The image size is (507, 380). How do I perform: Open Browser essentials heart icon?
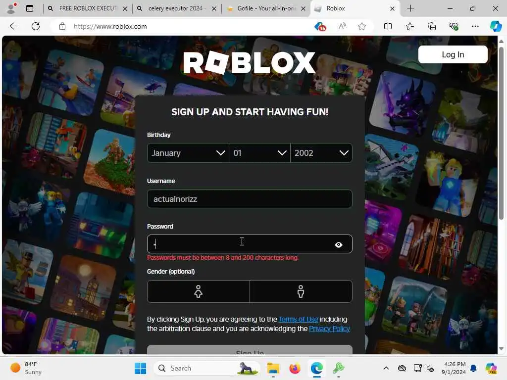point(454,27)
